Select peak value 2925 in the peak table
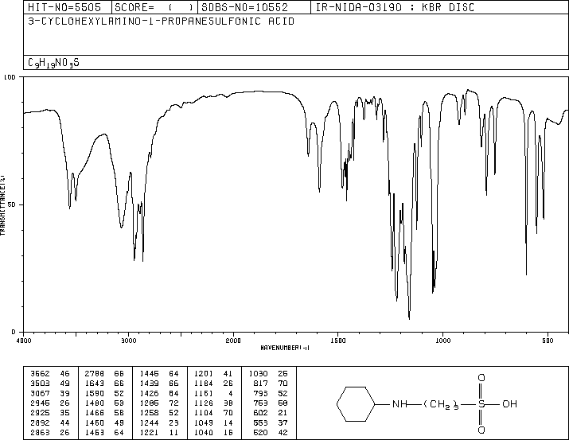569x440 pixels. [x=40, y=413]
